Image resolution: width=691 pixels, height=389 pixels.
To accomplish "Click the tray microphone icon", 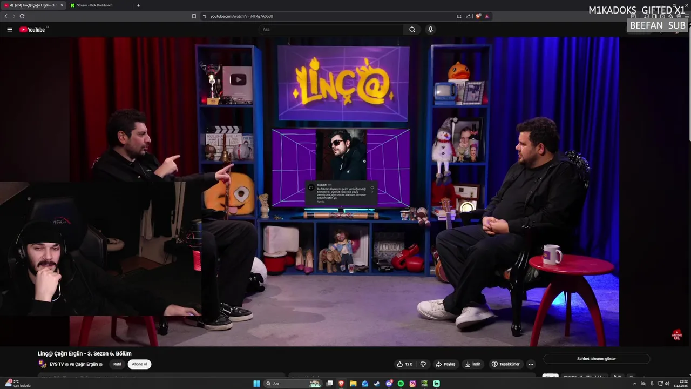I will pos(652,384).
